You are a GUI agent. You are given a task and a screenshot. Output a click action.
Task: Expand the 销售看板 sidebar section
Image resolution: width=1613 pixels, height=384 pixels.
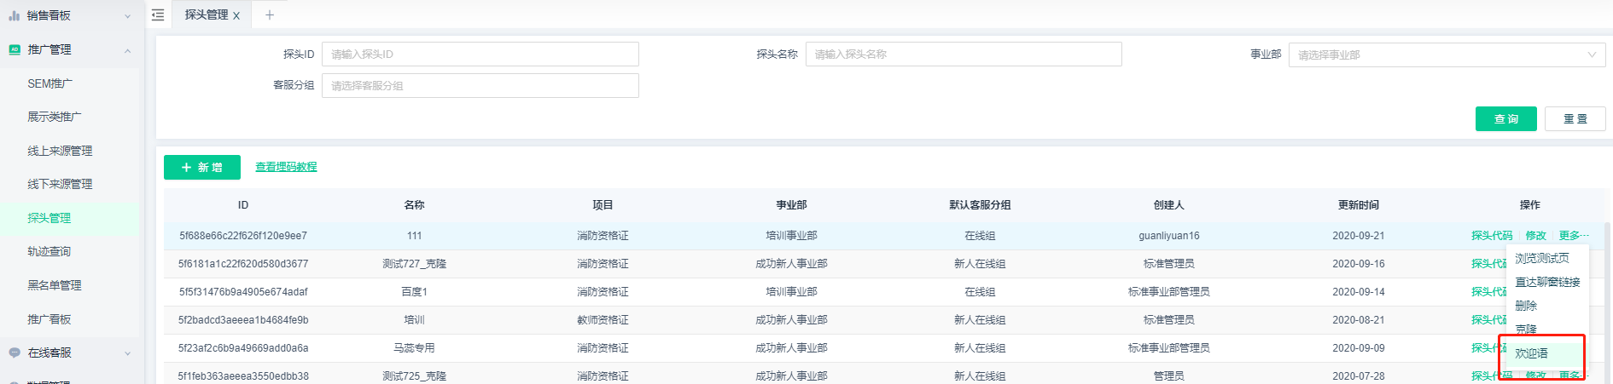point(127,16)
